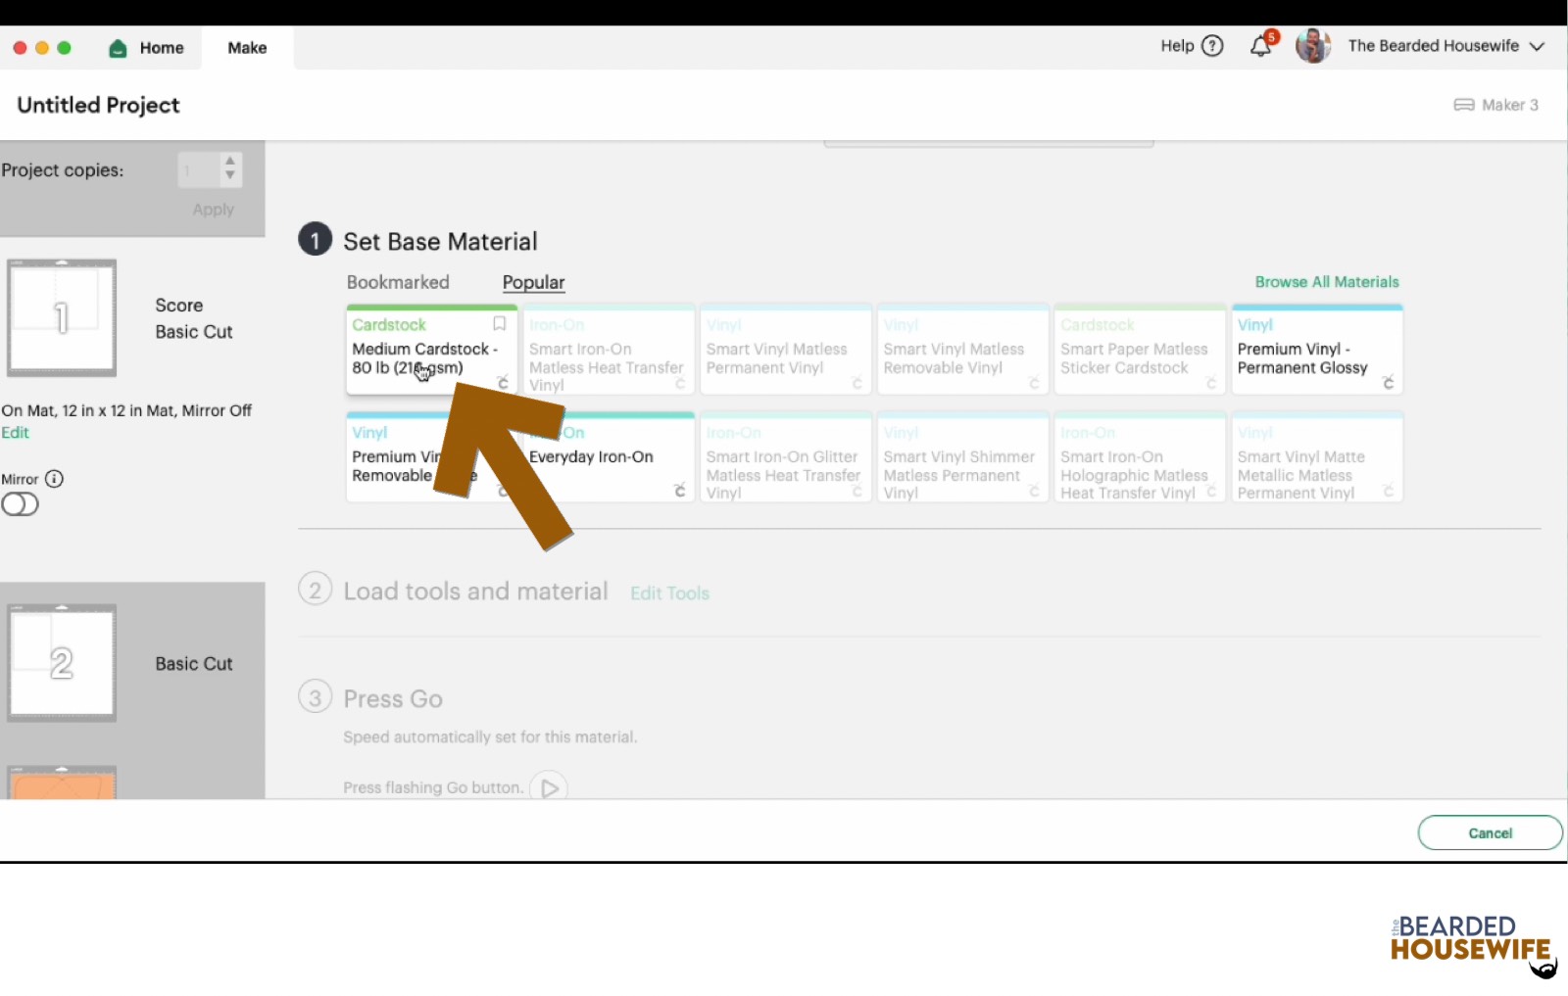The height and width of the screenshot is (996, 1568).
Task: Click the play icon next to Press flashing Go button
Action: 549,787
